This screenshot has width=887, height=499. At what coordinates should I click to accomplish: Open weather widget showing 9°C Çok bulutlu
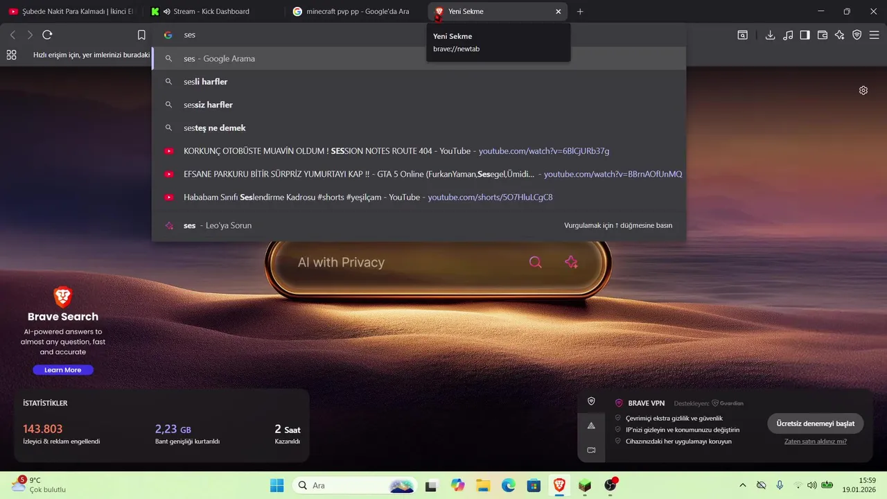[x=38, y=484]
